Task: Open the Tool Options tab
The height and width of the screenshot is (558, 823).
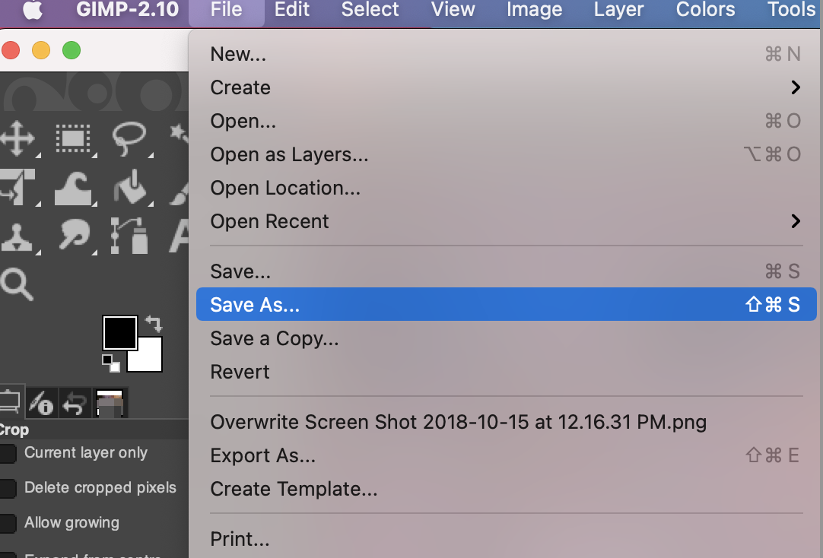Action: click(10, 402)
